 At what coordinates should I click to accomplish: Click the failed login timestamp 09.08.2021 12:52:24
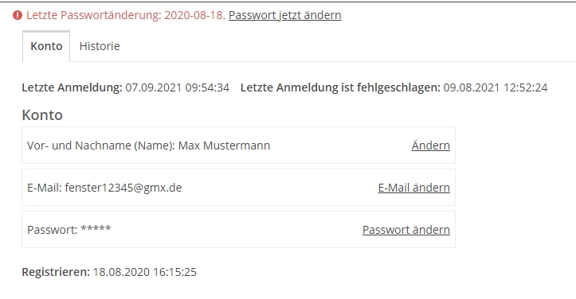click(x=496, y=87)
